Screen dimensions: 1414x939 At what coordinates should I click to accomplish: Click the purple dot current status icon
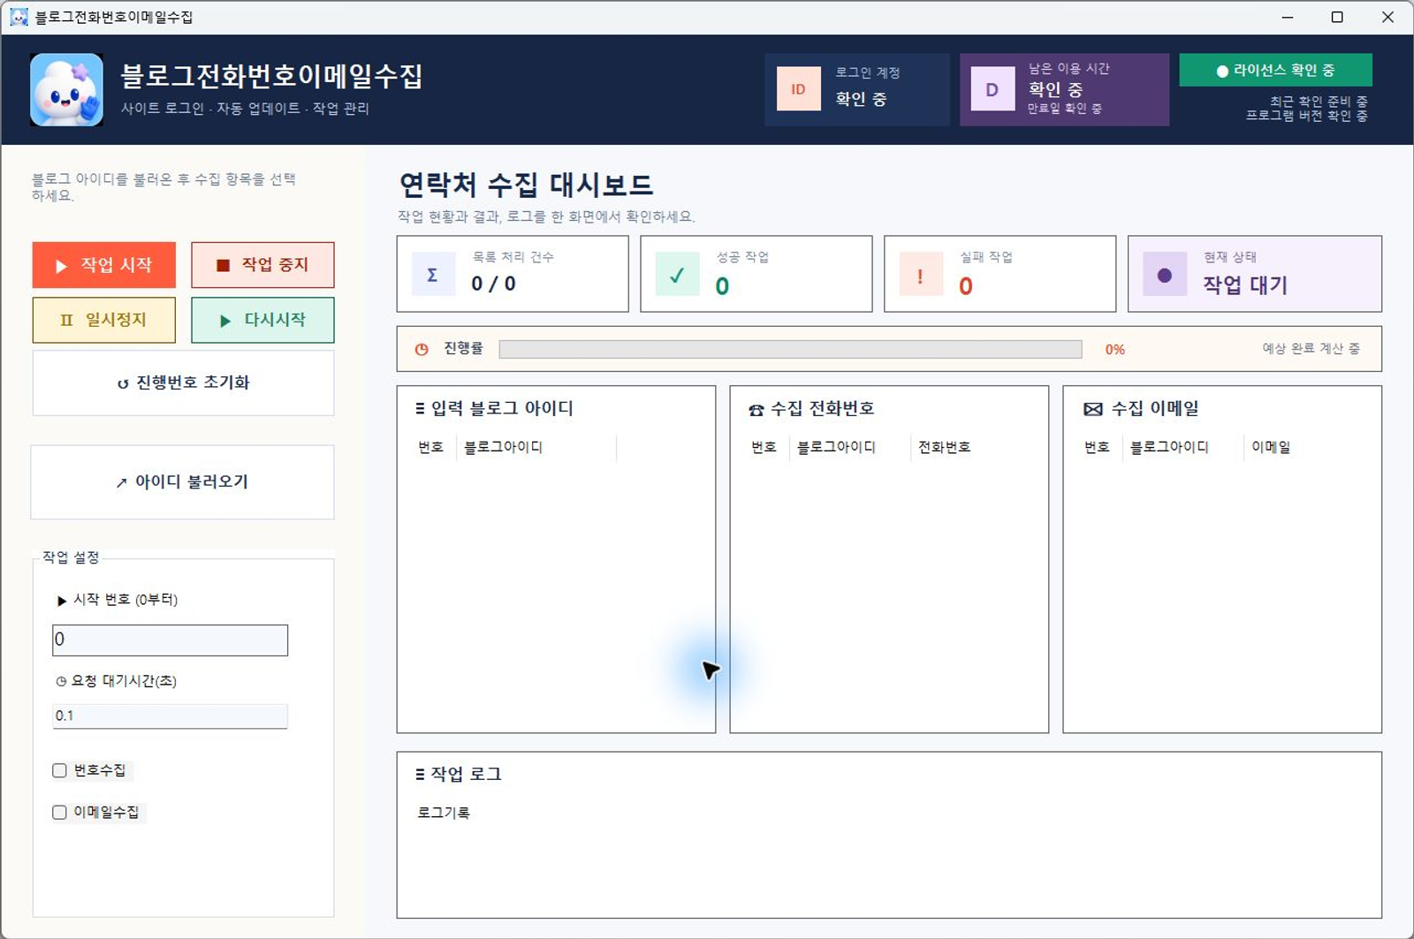coord(1165,275)
